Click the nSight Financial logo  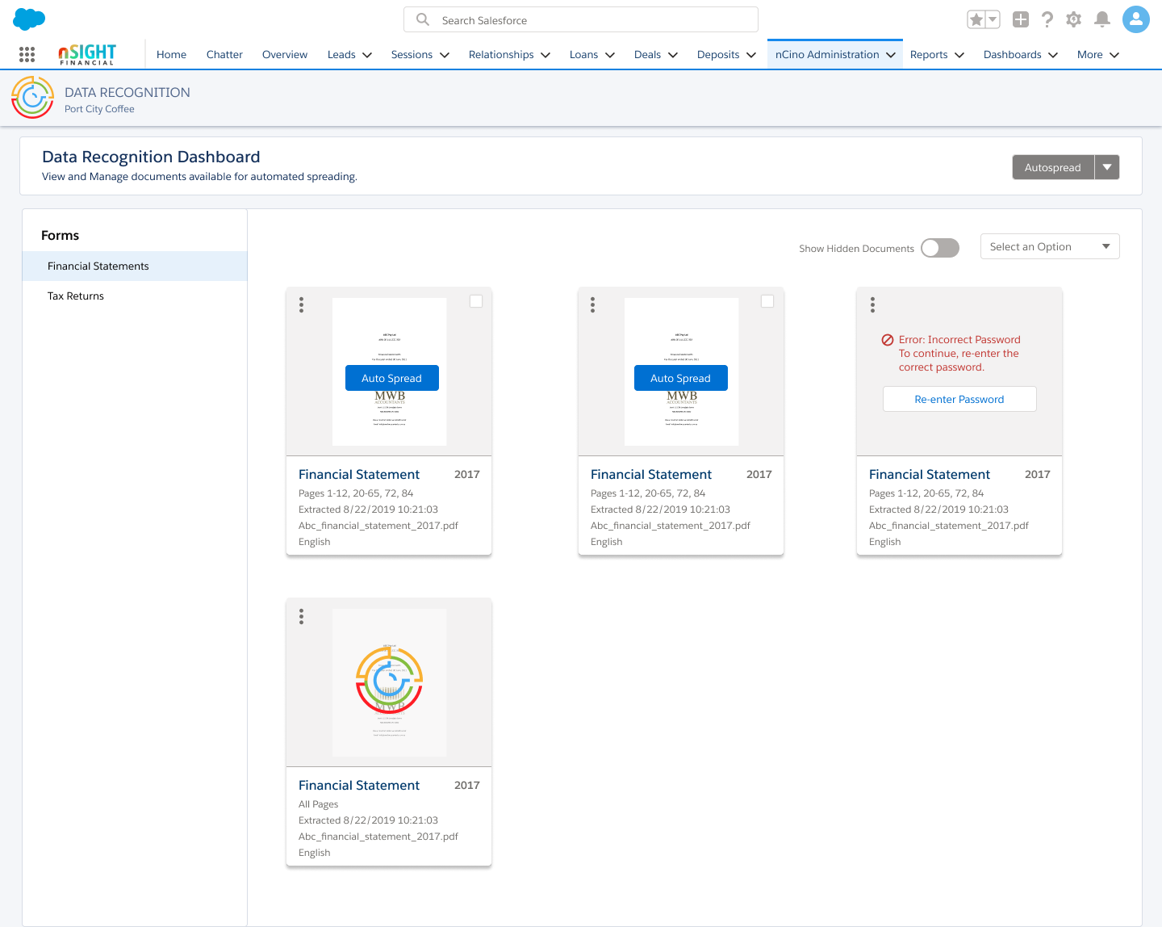[x=87, y=55]
